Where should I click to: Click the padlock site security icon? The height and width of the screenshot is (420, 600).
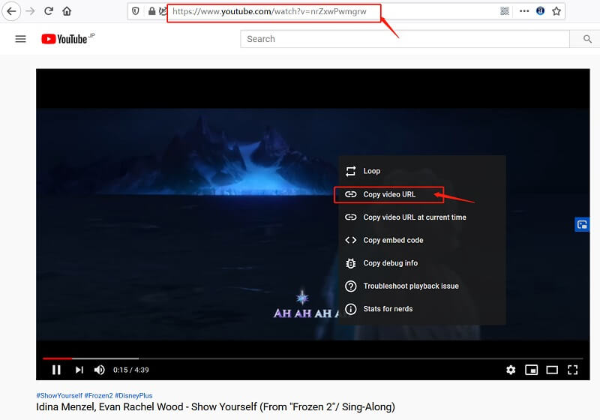pos(151,11)
